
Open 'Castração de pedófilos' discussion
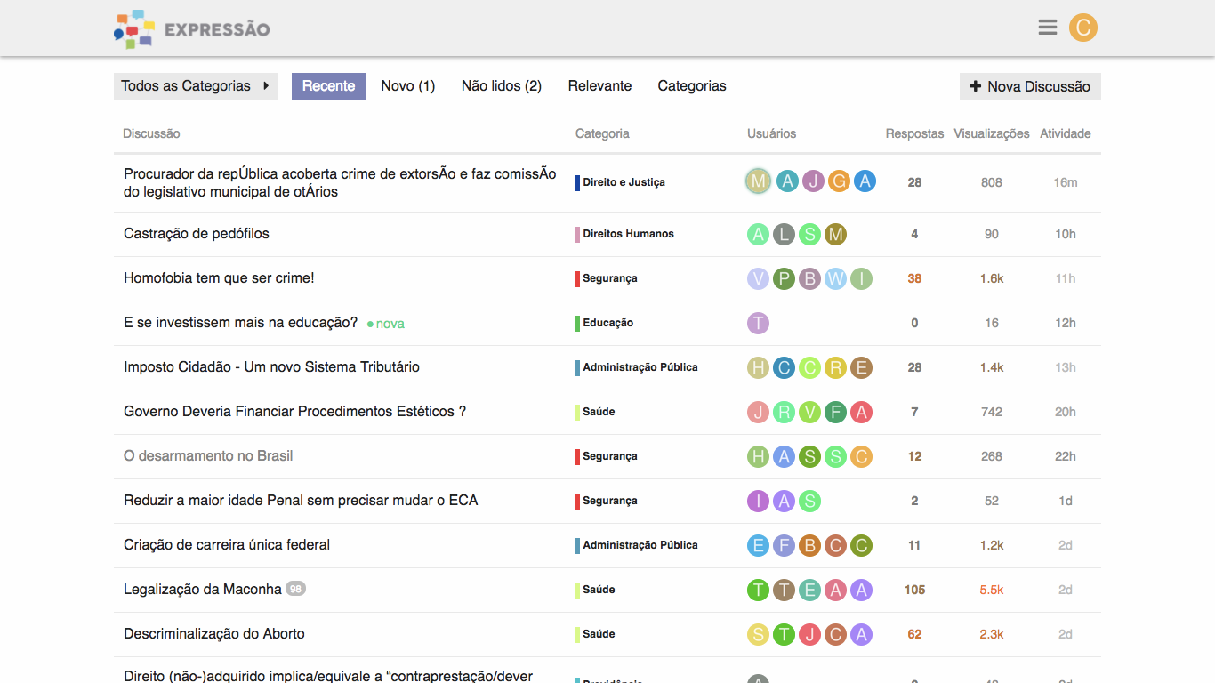197,234
